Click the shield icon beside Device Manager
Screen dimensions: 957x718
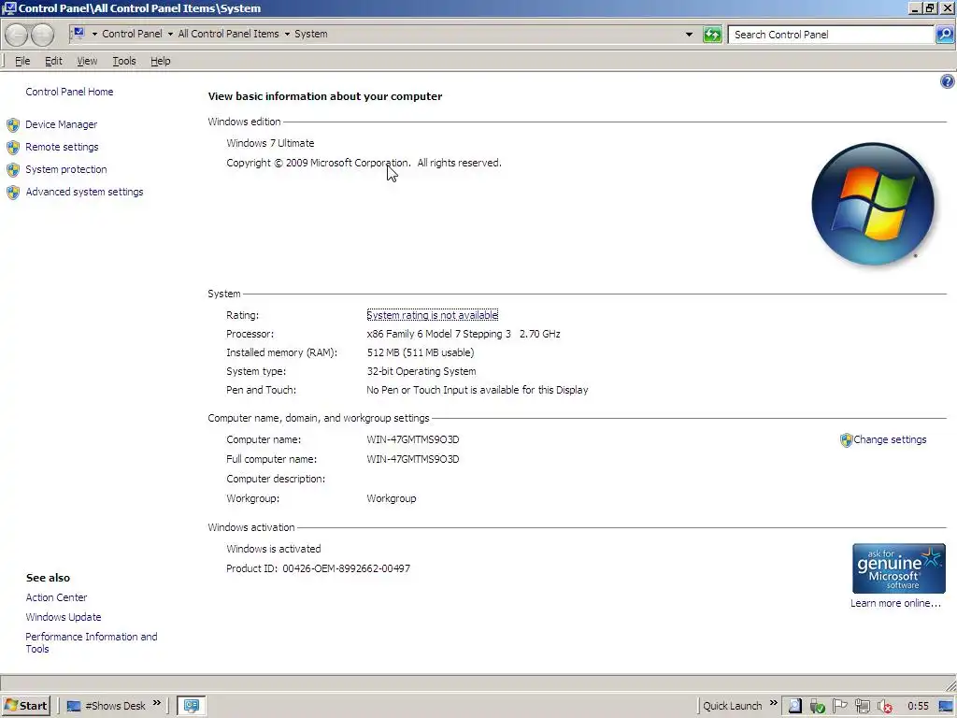(13, 125)
